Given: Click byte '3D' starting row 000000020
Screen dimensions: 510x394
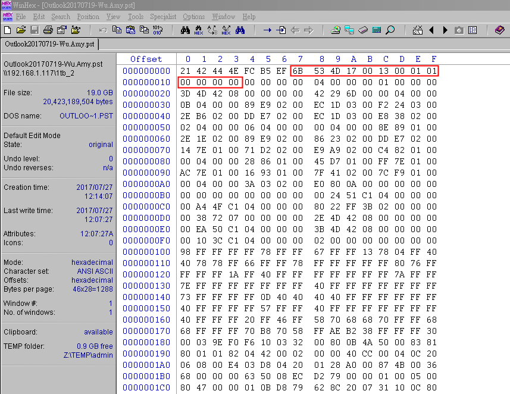Looking at the screenshot, I should point(185,93).
